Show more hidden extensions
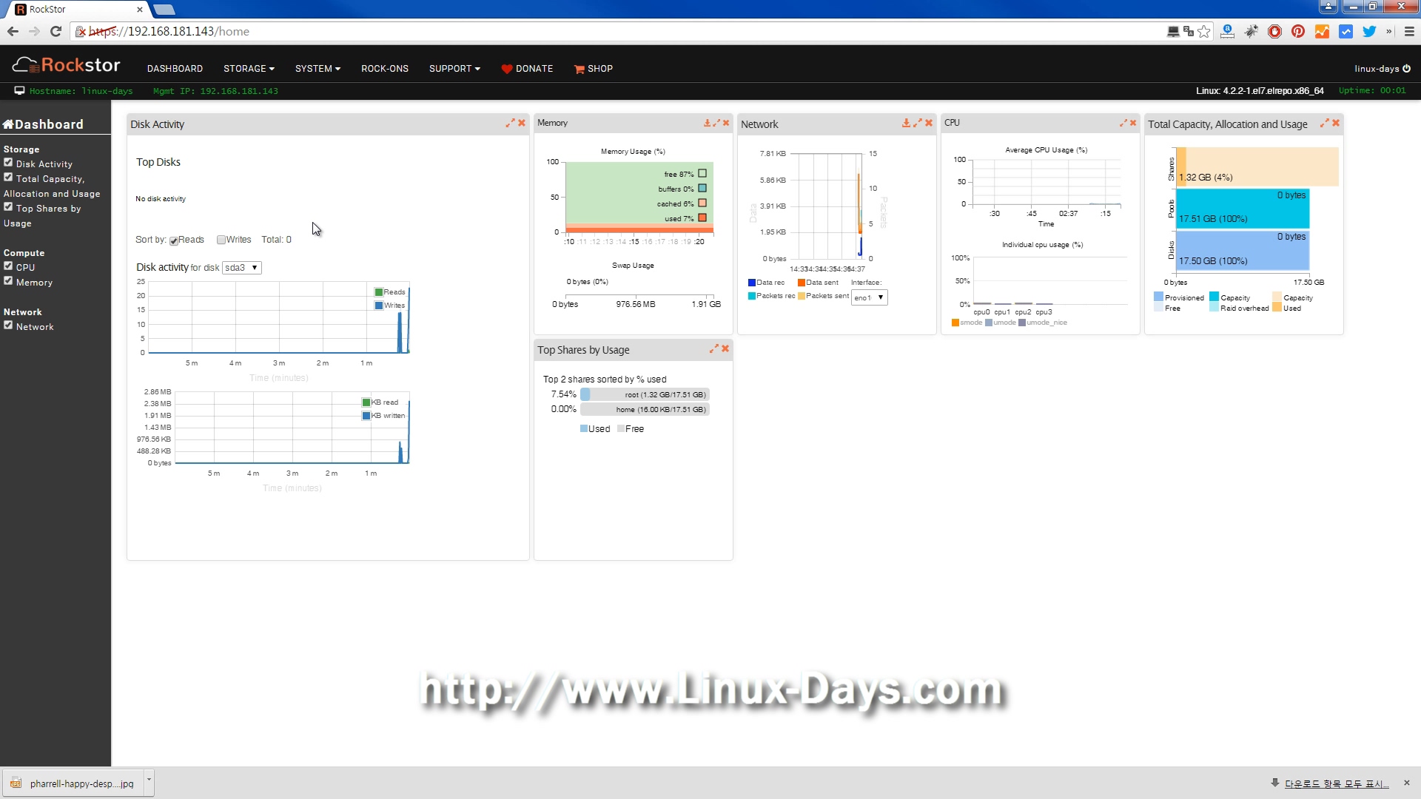Viewport: 1421px width, 799px height. click(x=1389, y=31)
